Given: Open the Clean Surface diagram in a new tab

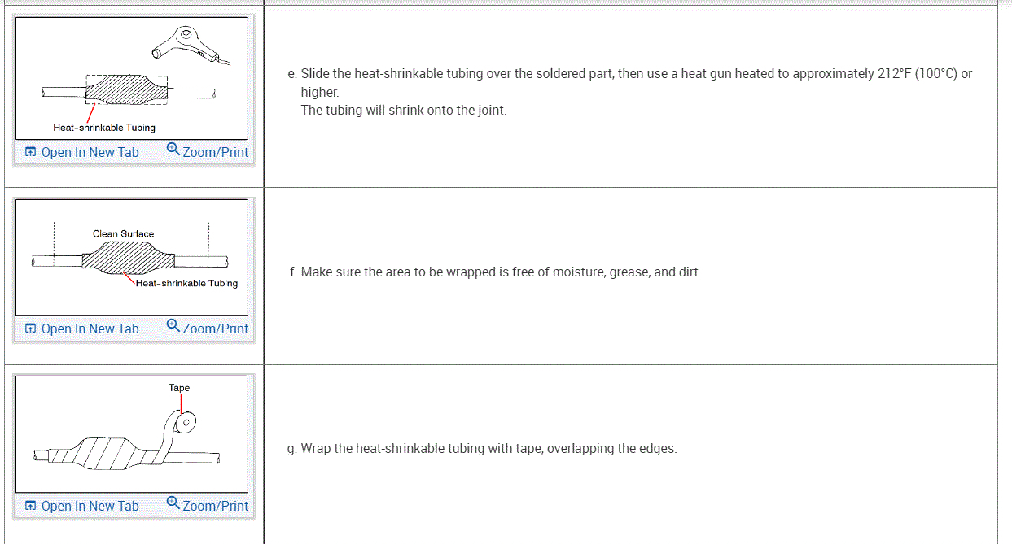Looking at the screenshot, I should coord(81,329).
